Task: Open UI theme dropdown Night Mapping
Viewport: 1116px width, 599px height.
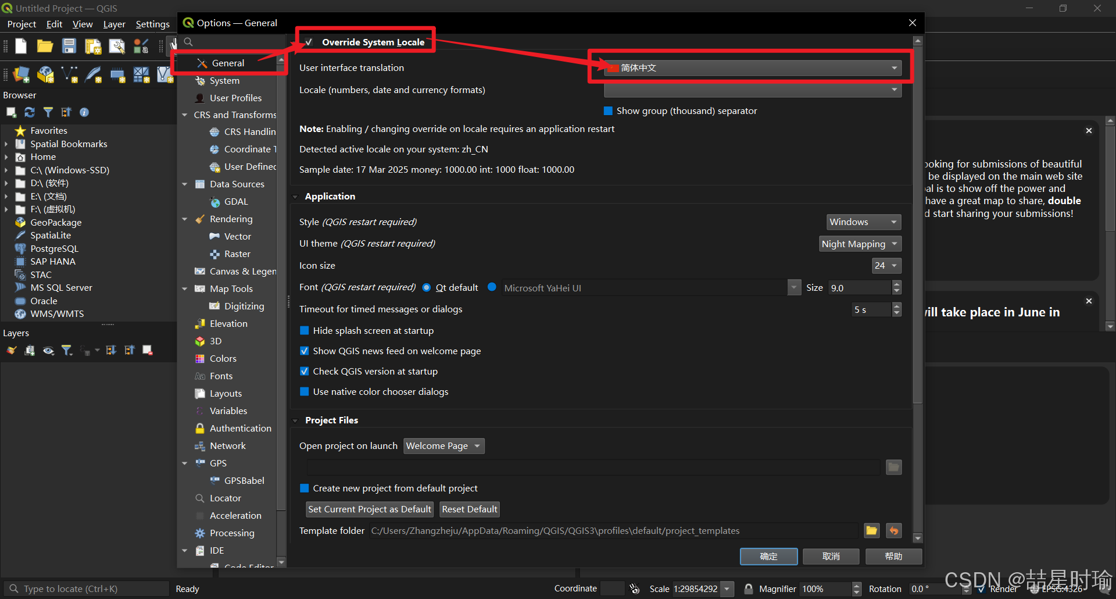Action: click(x=860, y=244)
